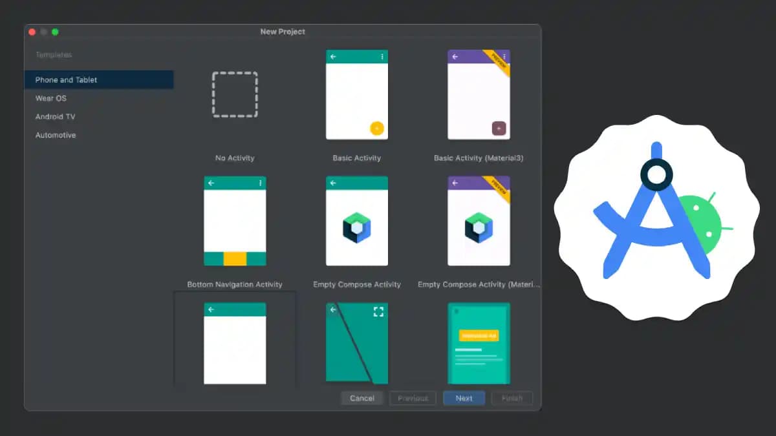
Task: Click the Finish button
Action: (512, 398)
